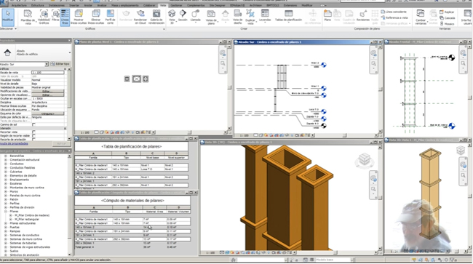Expand Muros in project browser

tap(5, 191)
